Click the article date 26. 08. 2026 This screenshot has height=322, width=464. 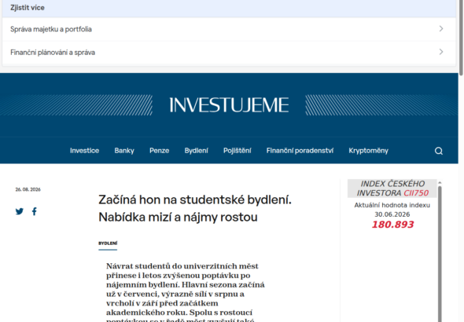click(28, 189)
